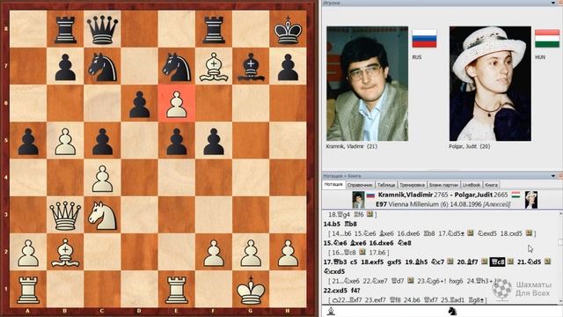Select the white rook on a1
Image resolution: width=563 pixels, height=317 pixels.
28,290
